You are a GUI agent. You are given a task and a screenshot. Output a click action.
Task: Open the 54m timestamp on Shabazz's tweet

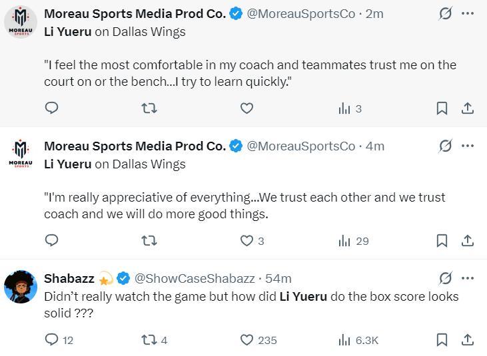coord(278,278)
